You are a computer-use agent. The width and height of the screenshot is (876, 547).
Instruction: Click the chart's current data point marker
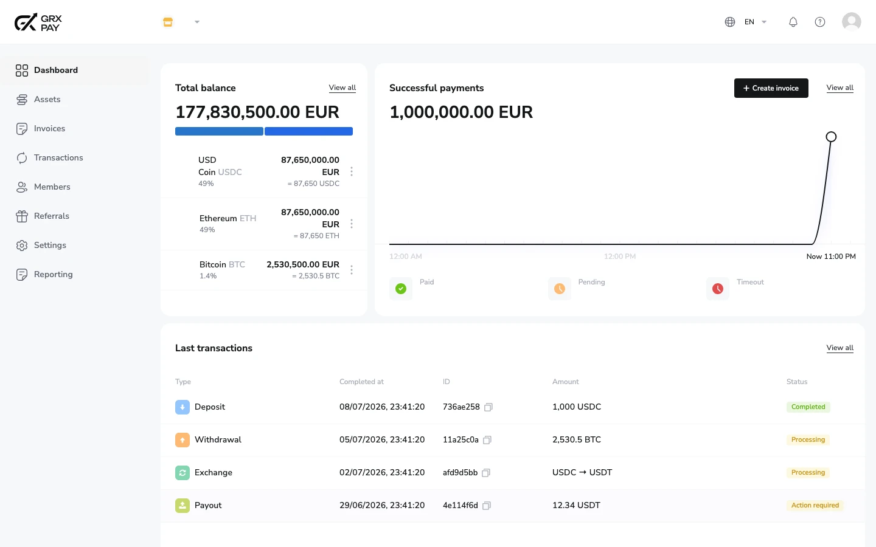pyautogui.click(x=831, y=137)
